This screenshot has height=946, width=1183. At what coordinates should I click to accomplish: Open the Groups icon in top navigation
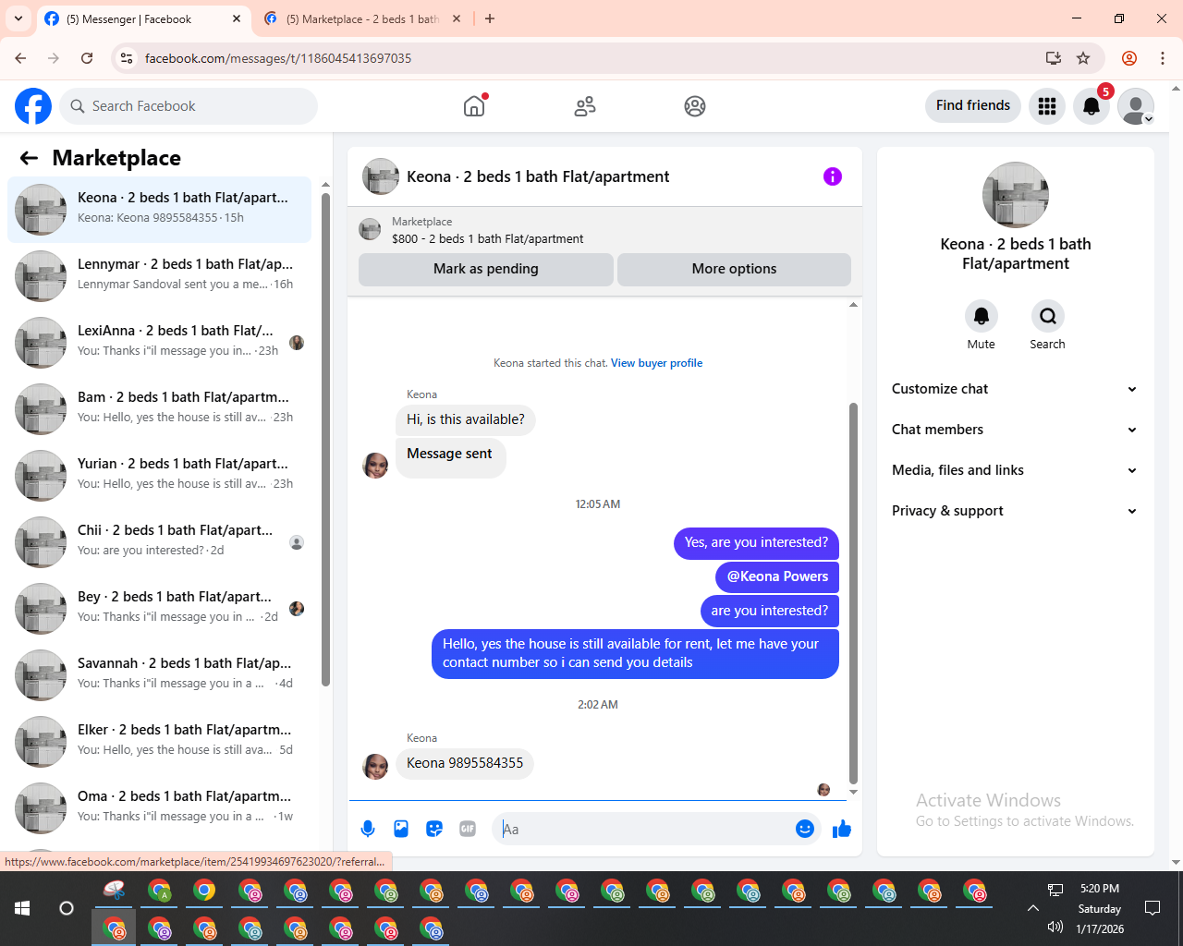coord(695,106)
